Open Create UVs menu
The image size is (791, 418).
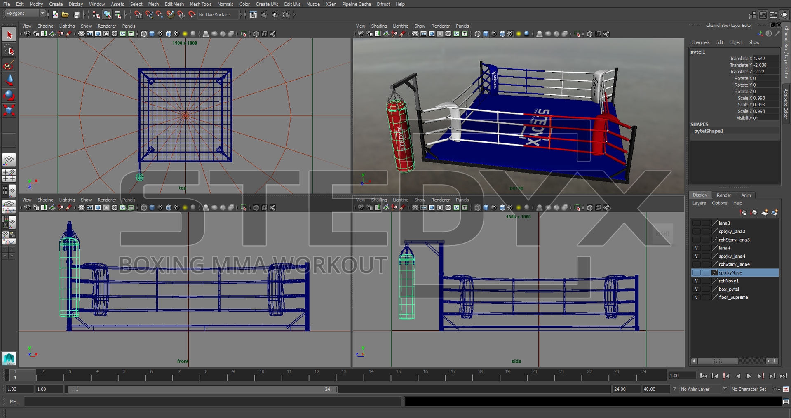tap(267, 4)
